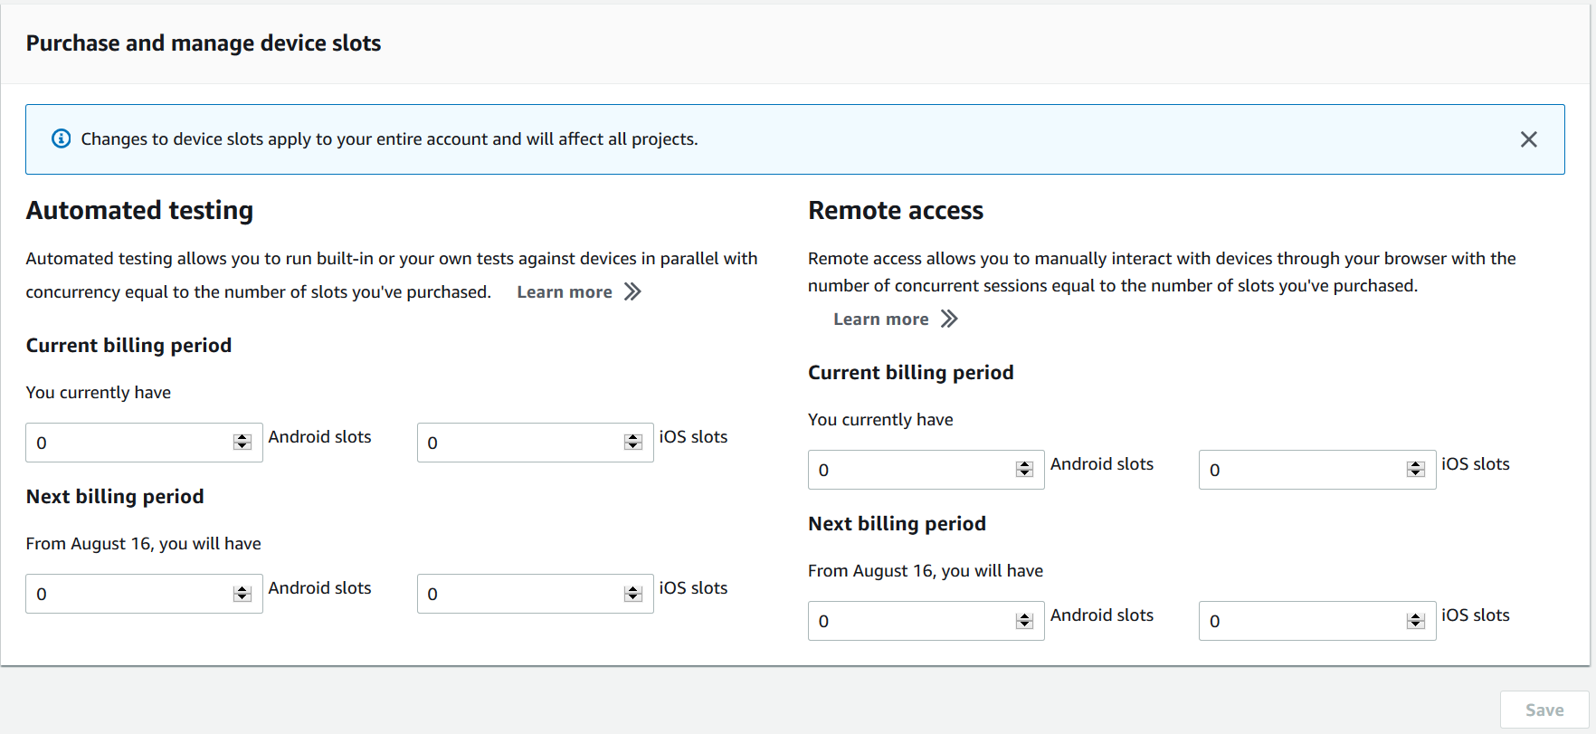Screen dimensions: 1596x734
Task: Increment Remote access current iOS slots spinner
Action: (x=1415, y=465)
